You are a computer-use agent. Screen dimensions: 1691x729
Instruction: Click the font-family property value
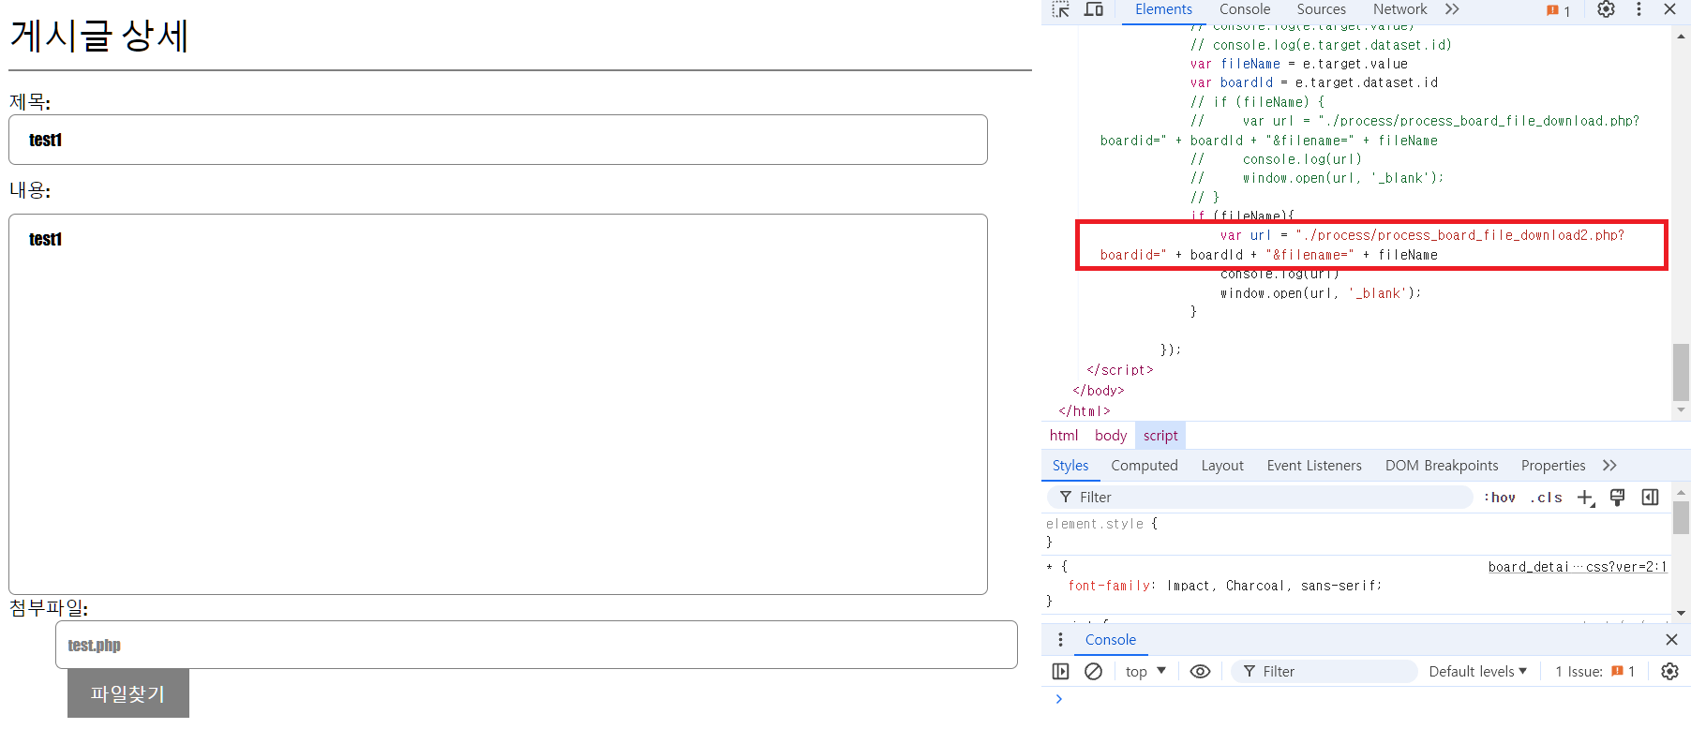1273,586
